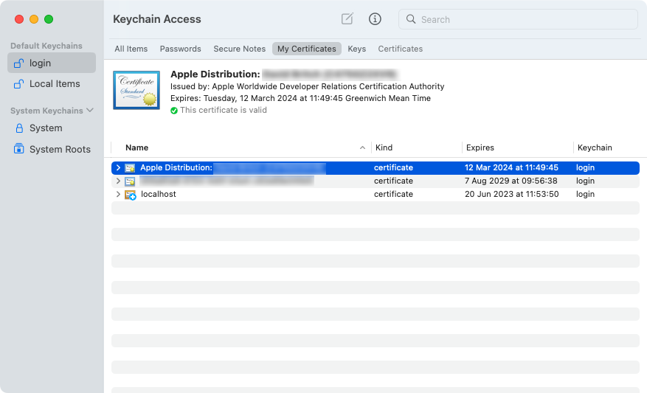This screenshot has width=647, height=393.
Task: Sort by the Kind column header
Action: click(x=384, y=147)
